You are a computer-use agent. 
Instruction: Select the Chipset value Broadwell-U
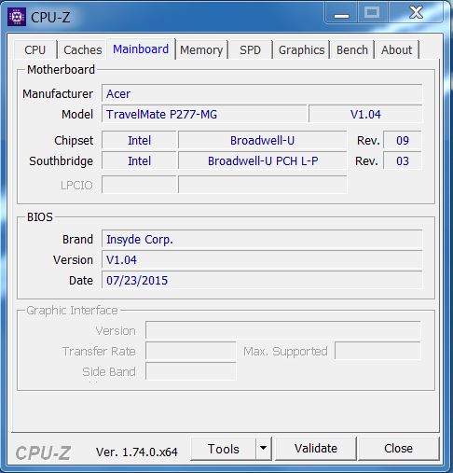pyautogui.click(x=262, y=140)
